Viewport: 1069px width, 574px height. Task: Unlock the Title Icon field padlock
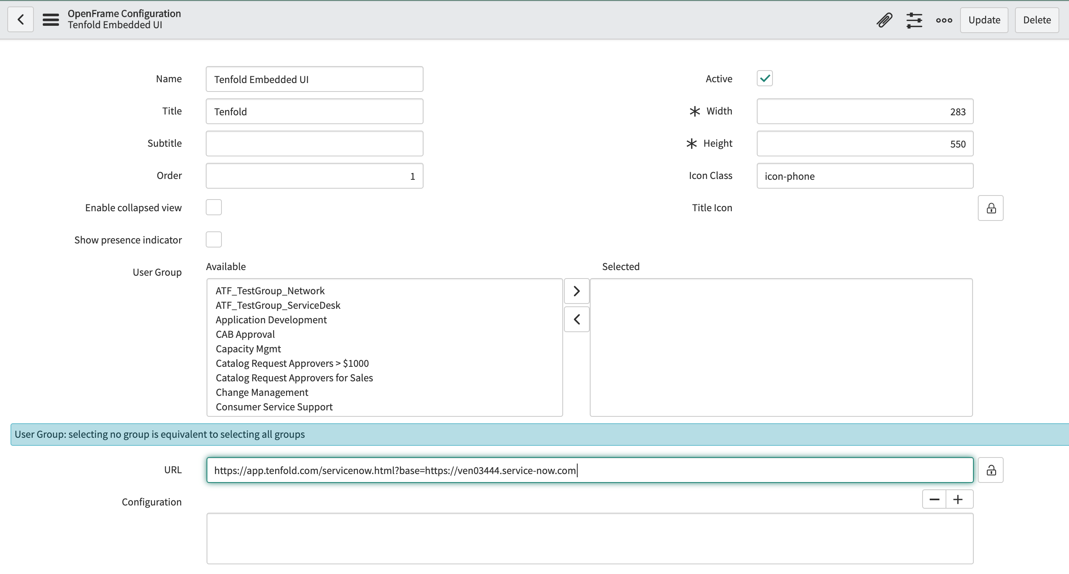[991, 208]
